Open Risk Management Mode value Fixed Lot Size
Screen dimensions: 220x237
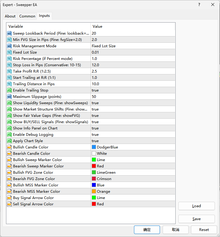click(x=133, y=46)
